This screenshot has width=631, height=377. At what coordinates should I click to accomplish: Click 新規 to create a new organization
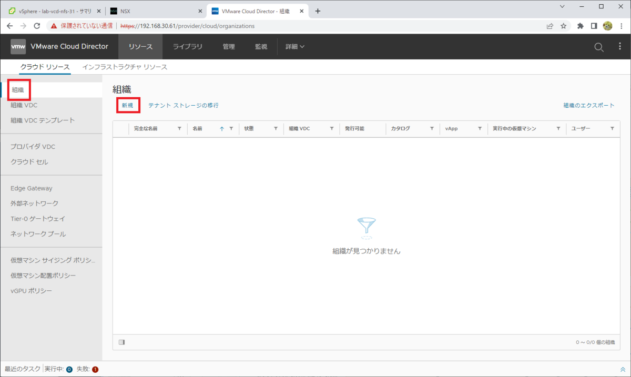[x=127, y=105]
